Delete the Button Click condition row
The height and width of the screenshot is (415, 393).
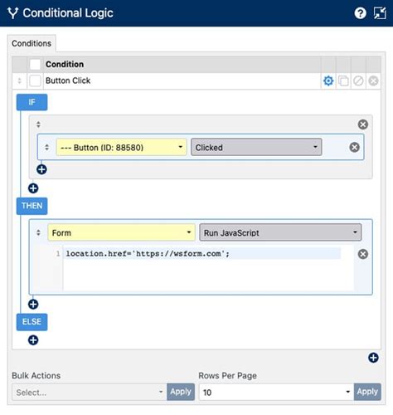[x=373, y=81]
